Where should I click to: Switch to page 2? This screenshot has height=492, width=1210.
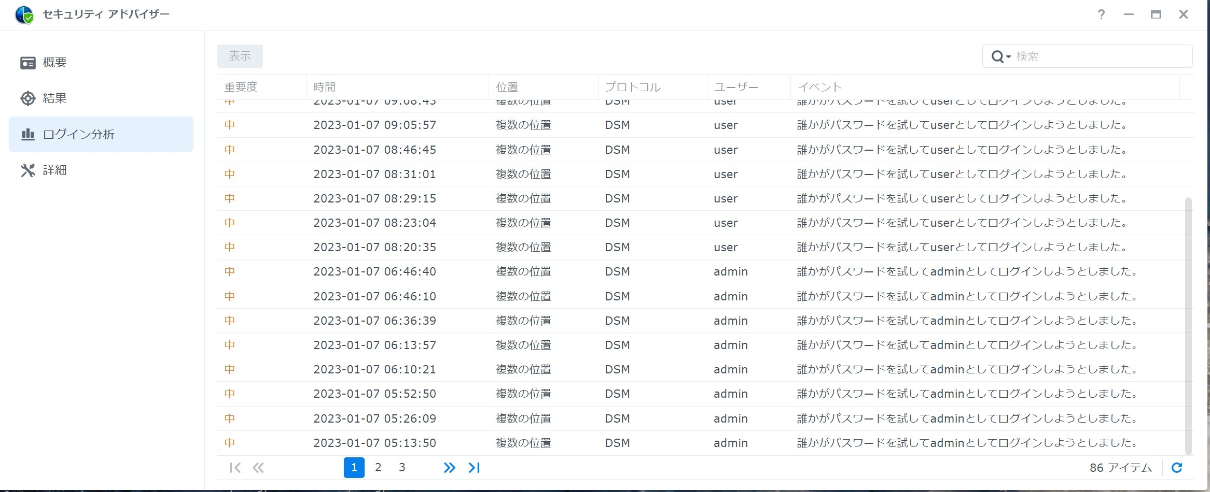point(378,468)
